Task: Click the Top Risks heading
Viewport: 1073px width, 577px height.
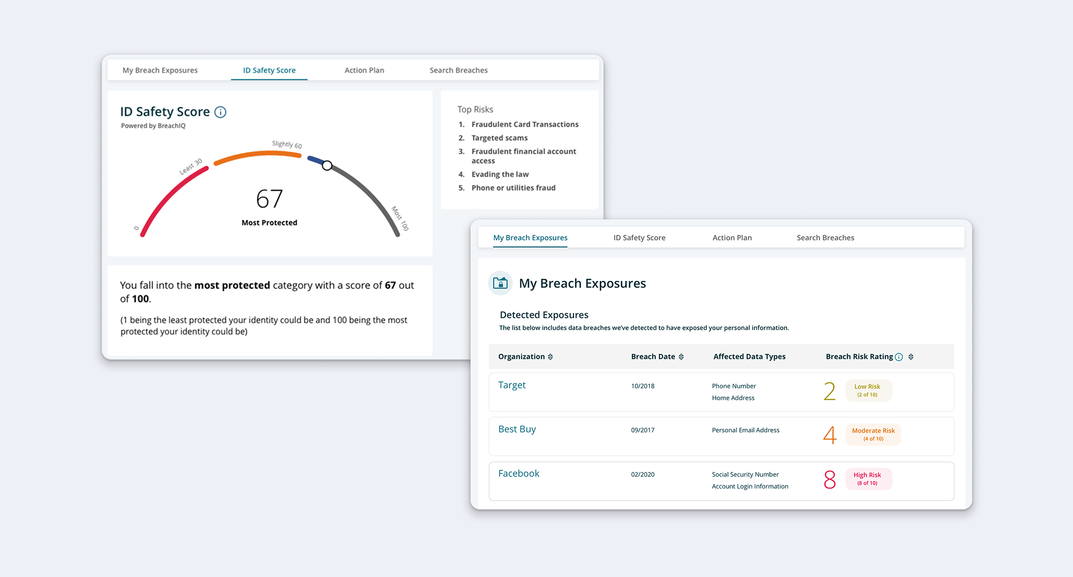Action: [x=475, y=109]
